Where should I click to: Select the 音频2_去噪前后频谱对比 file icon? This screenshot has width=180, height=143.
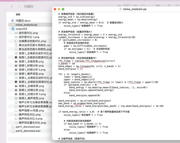point(16,82)
